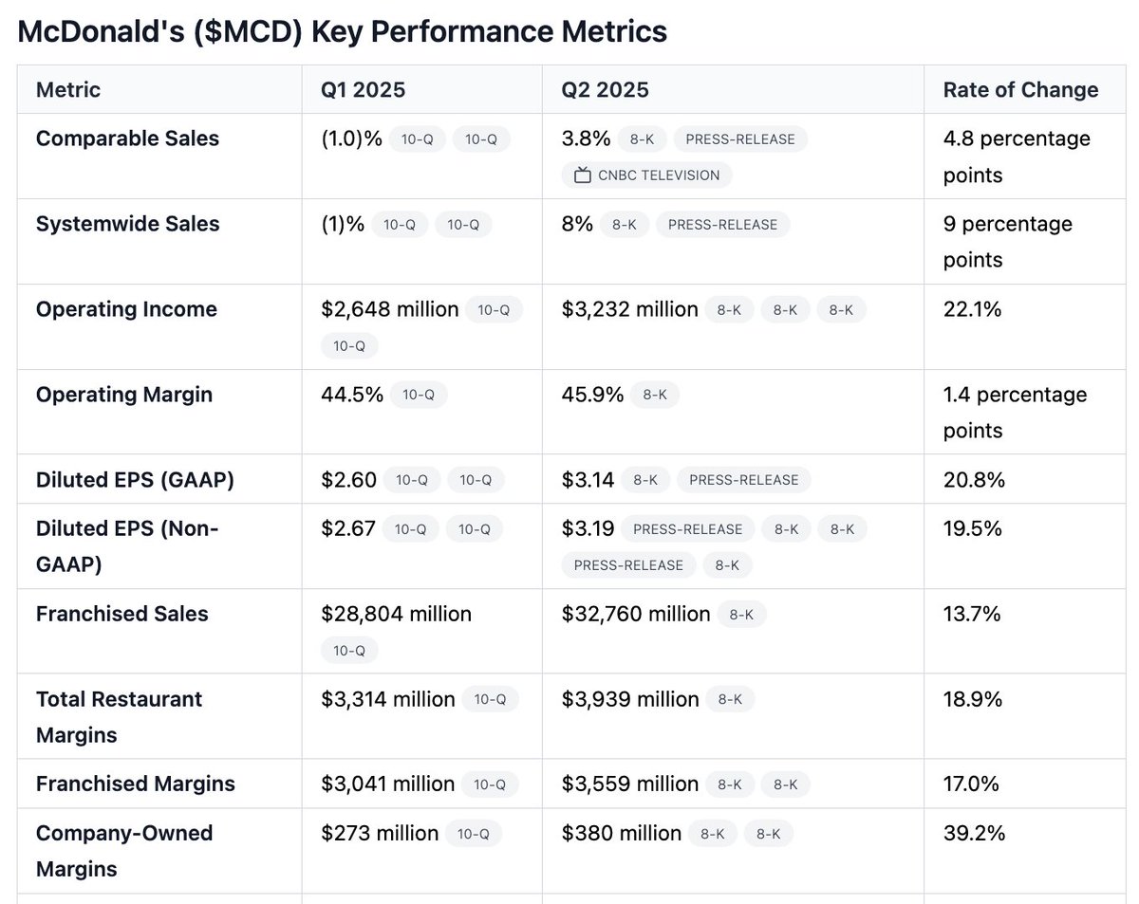
Task: Click the Operating Income row label
Action: click(x=126, y=309)
